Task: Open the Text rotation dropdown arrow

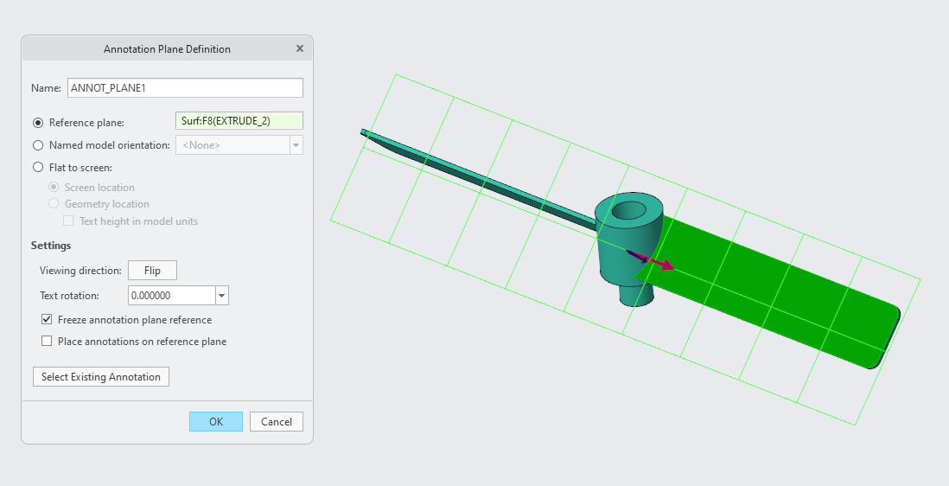Action: (x=222, y=296)
